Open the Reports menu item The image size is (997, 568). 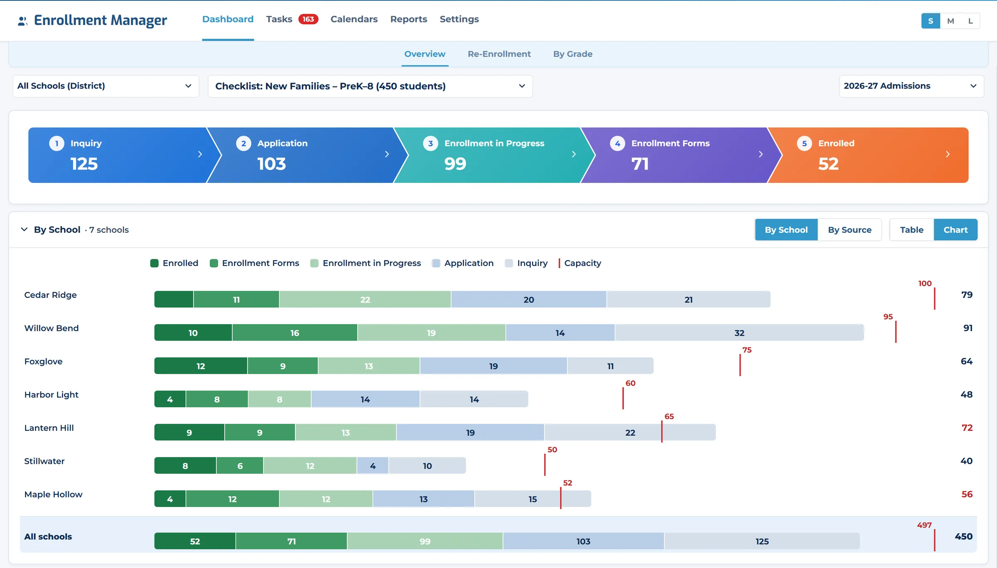[408, 20]
